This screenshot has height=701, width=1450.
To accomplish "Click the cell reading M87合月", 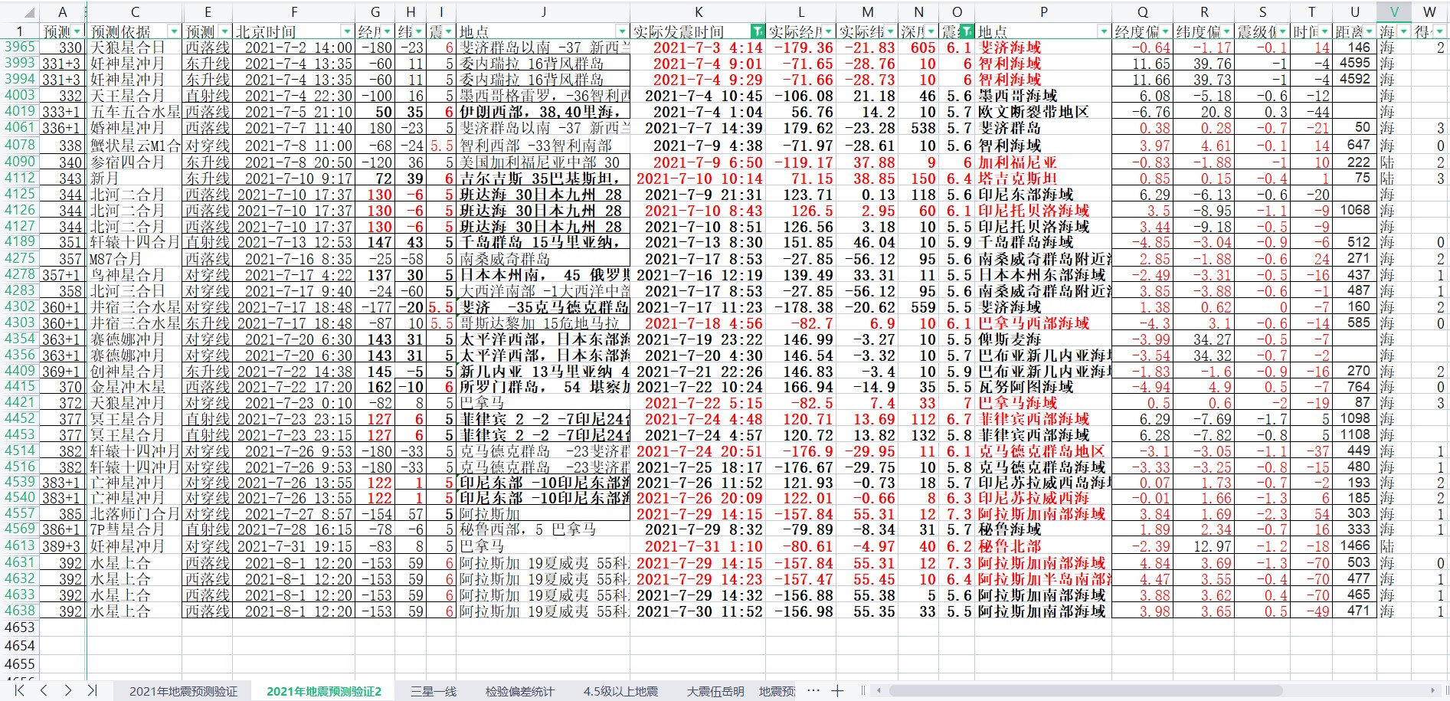I will tap(135, 259).
